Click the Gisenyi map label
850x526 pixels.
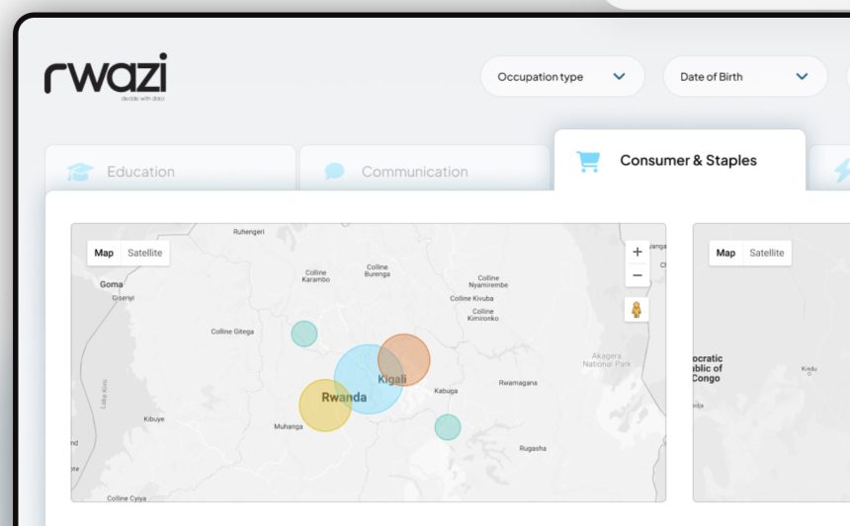pos(124,298)
